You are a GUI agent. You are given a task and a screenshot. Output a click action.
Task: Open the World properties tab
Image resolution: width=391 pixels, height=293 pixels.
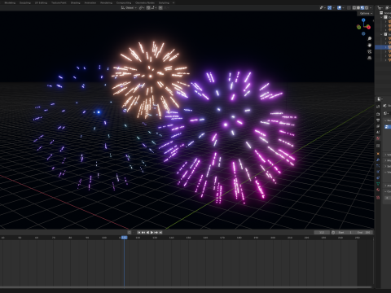coord(378,138)
